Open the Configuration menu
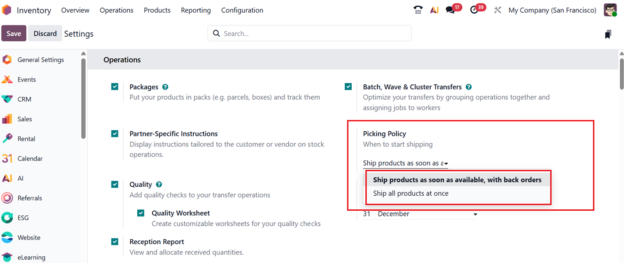This screenshot has height=263, width=624. point(242,10)
